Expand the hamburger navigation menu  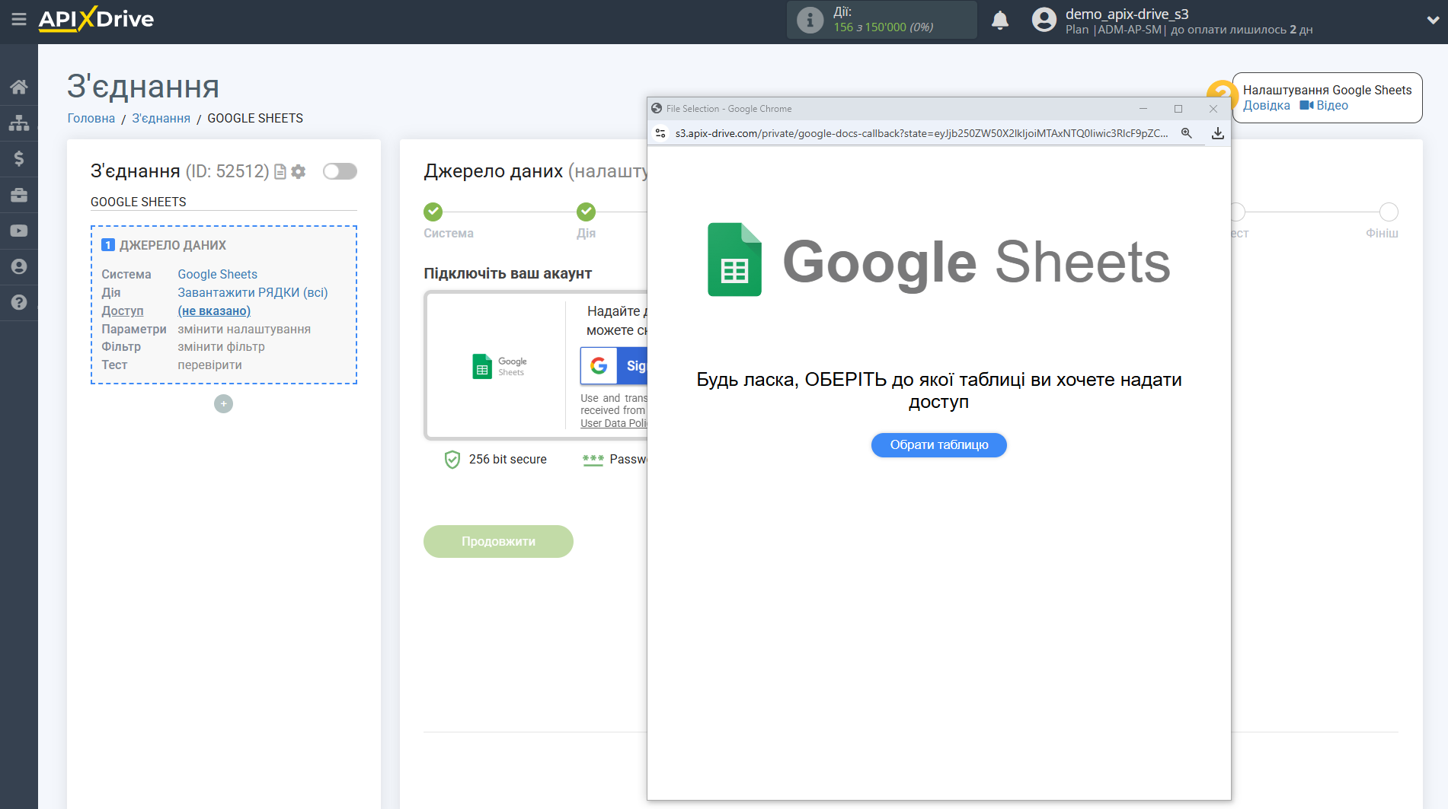19,21
